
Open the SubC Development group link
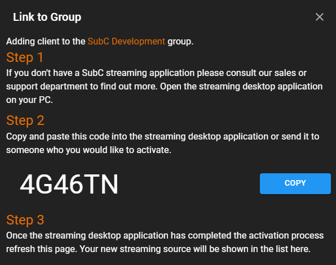126,41
